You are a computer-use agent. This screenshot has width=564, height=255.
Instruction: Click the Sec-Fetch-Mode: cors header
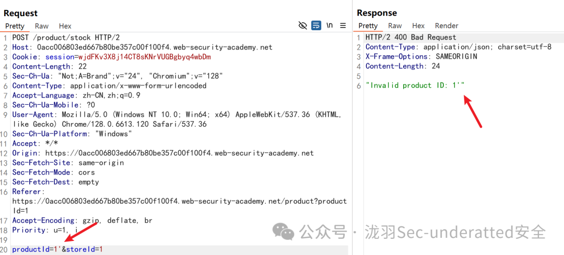pos(54,173)
